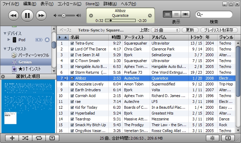Image resolution: width=241 pixels, height=143 pixels.
Task: Collapse the プレイリスト section
Action: pyautogui.click(x=5, y=49)
